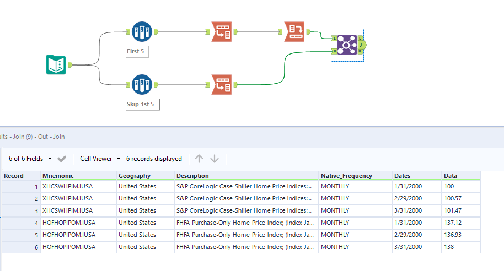
Task: Select the Cross Tab tool
Action: [294, 32]
